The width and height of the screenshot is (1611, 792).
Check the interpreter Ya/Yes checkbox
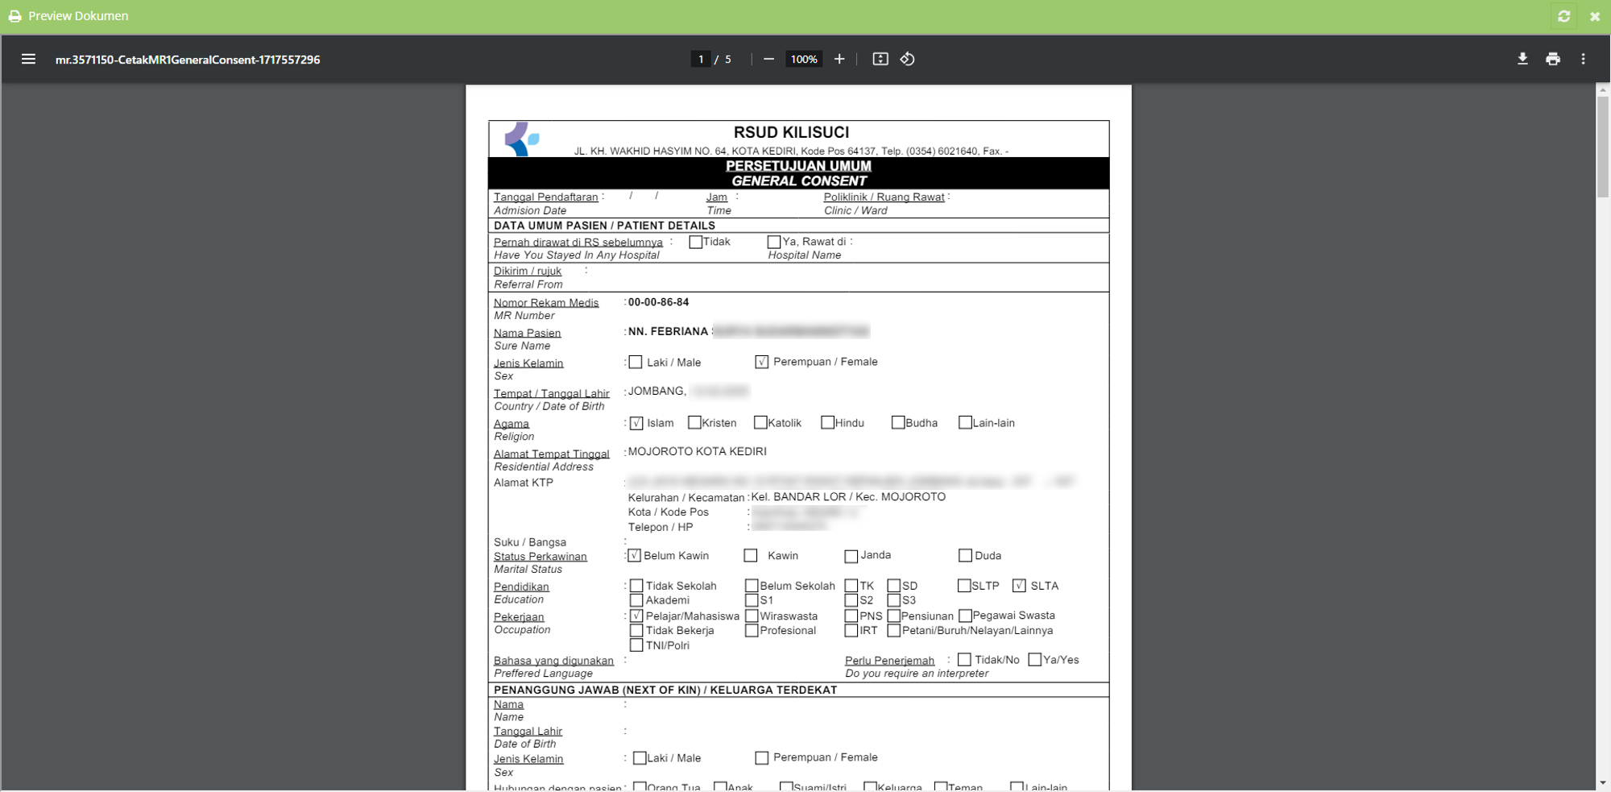(x=1035, y=660)
